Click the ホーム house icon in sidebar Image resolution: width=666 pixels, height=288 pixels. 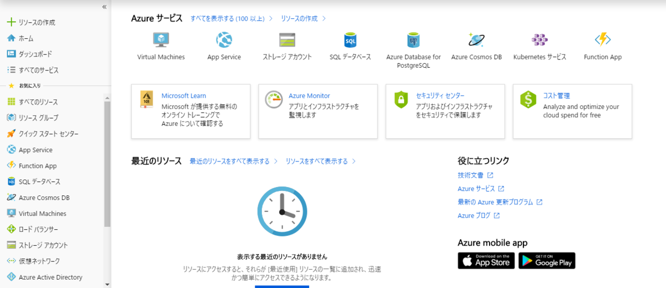point(11,38)
